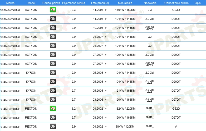This screenshot has width=206, height=131.
Task: Click the ON diesel icon in the REXTON 2.9 row
Action: [x=53, y=127]
